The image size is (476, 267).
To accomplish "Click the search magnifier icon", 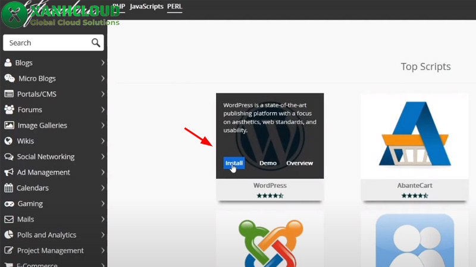I will (96, 43).
